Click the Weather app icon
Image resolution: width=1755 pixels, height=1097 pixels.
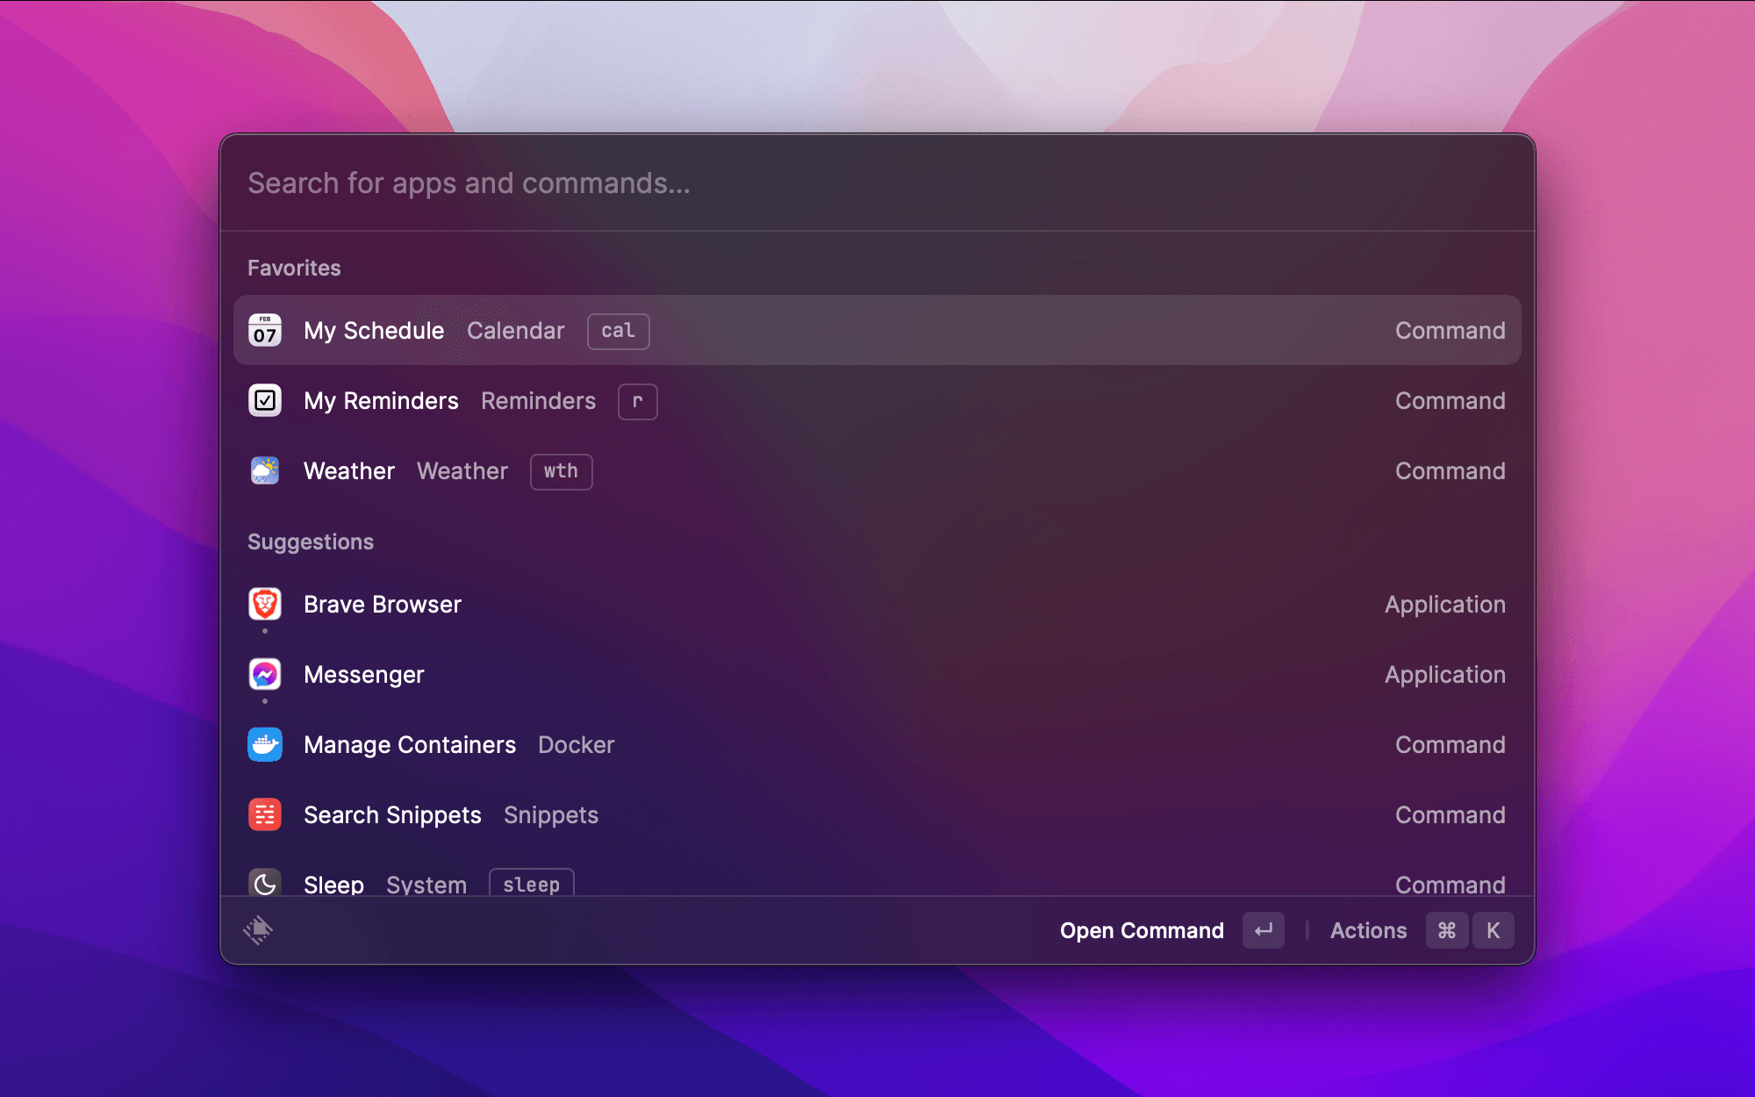[x=264, y=471]
